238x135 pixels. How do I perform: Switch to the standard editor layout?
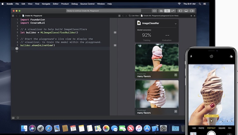(x=161, y=11)
